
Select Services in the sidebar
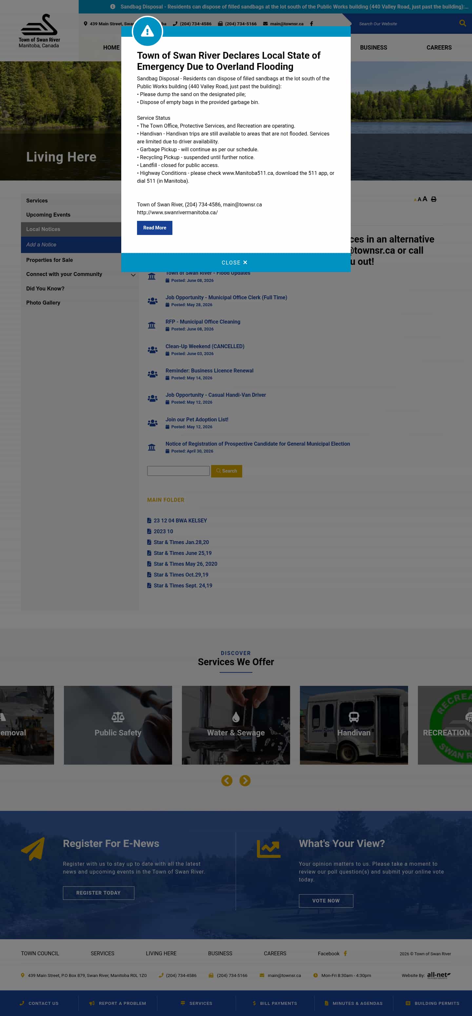coord(37,201)
